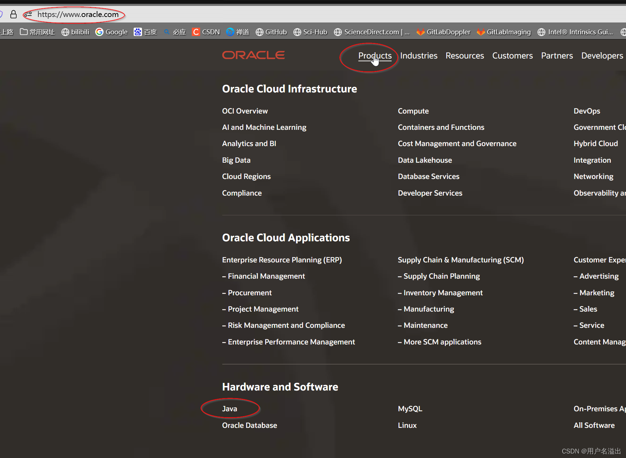Open the Sci-Hub bookmark

[310, 32]
